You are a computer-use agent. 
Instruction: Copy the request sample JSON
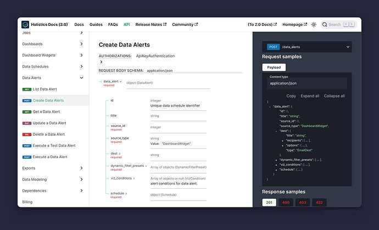pos(291,96)
